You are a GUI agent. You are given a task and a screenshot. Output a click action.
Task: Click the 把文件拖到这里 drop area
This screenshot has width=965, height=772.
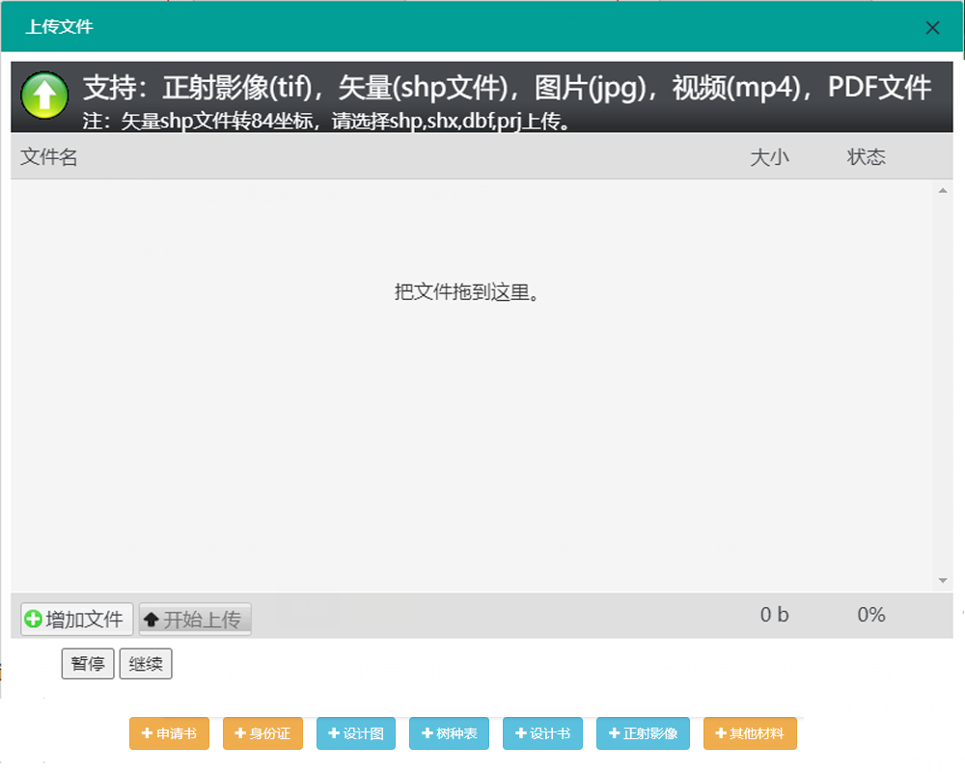coord(469,292)
